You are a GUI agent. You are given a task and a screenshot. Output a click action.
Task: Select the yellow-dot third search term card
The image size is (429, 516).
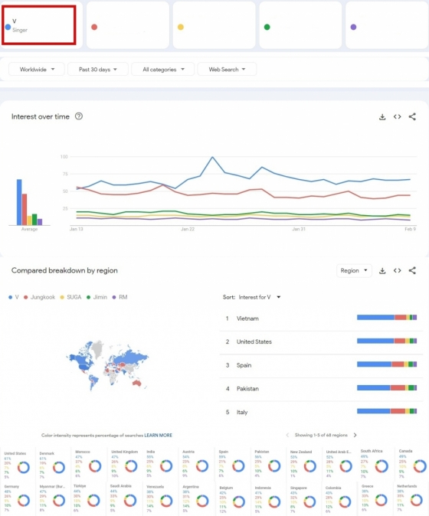214,25
